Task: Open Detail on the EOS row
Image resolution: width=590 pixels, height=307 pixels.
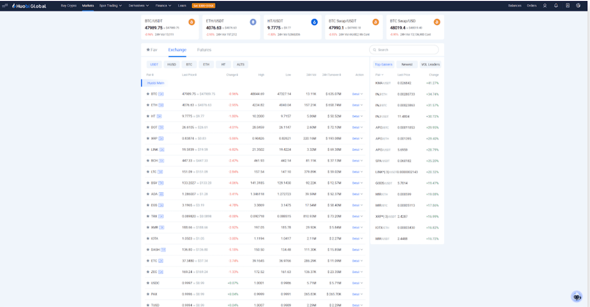Action: 358,205
